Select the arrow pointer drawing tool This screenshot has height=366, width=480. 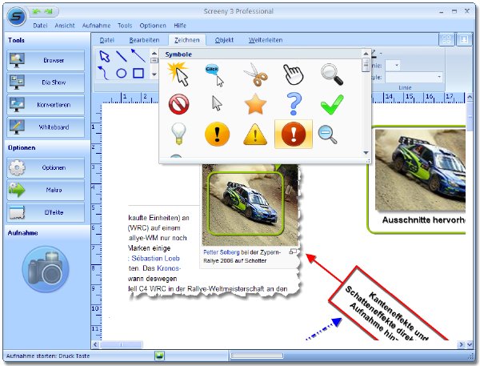(x=104, y=57)
